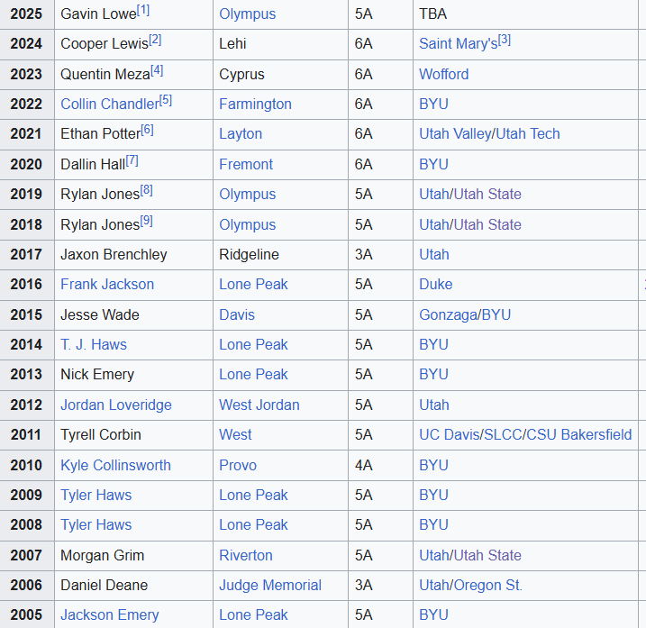This screenshot has height=628, width=646.
Task: Click BYU in Dallin Hall's row
Action: 433,164
